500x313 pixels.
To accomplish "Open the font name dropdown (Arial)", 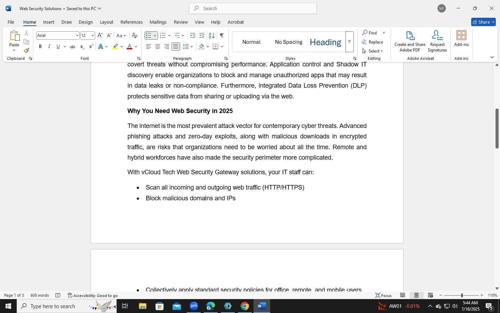I will (x=77, y=35).
